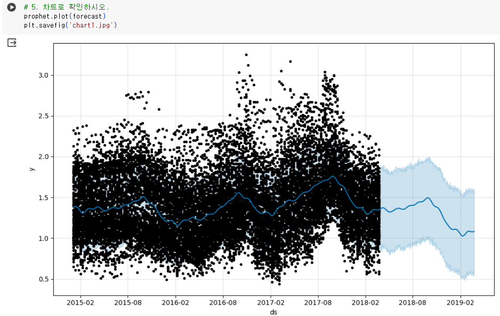This screenshot has height=316, width=500.
Task: Click the y-axis tick label '1.0'
Action: pos(43,238)
